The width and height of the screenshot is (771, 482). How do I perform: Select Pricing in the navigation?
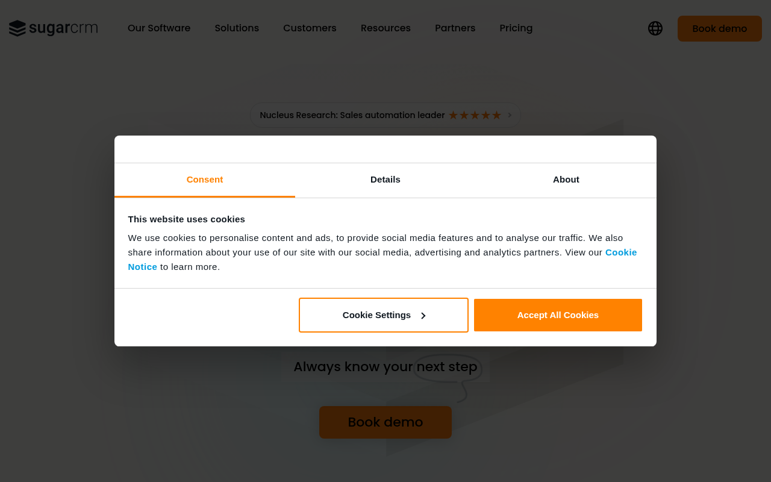pos(516,28)
